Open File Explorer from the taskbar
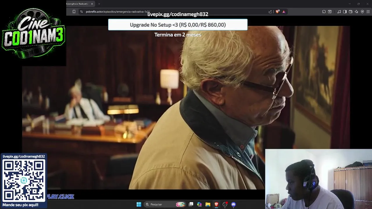The image size is (372, 209). pyautogui.click(x=208, y=204)
